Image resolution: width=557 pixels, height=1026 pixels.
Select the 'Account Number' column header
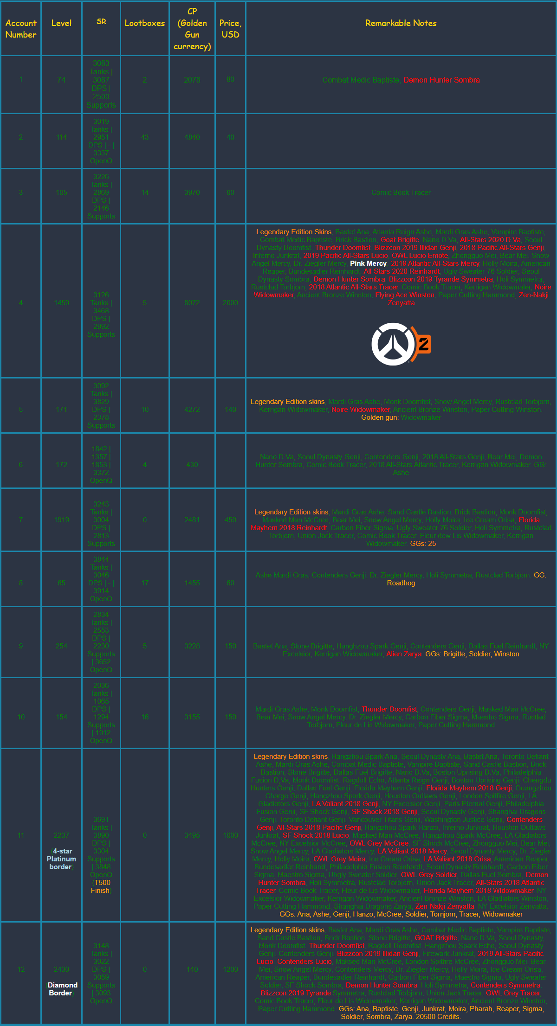(x=21, y=29)
